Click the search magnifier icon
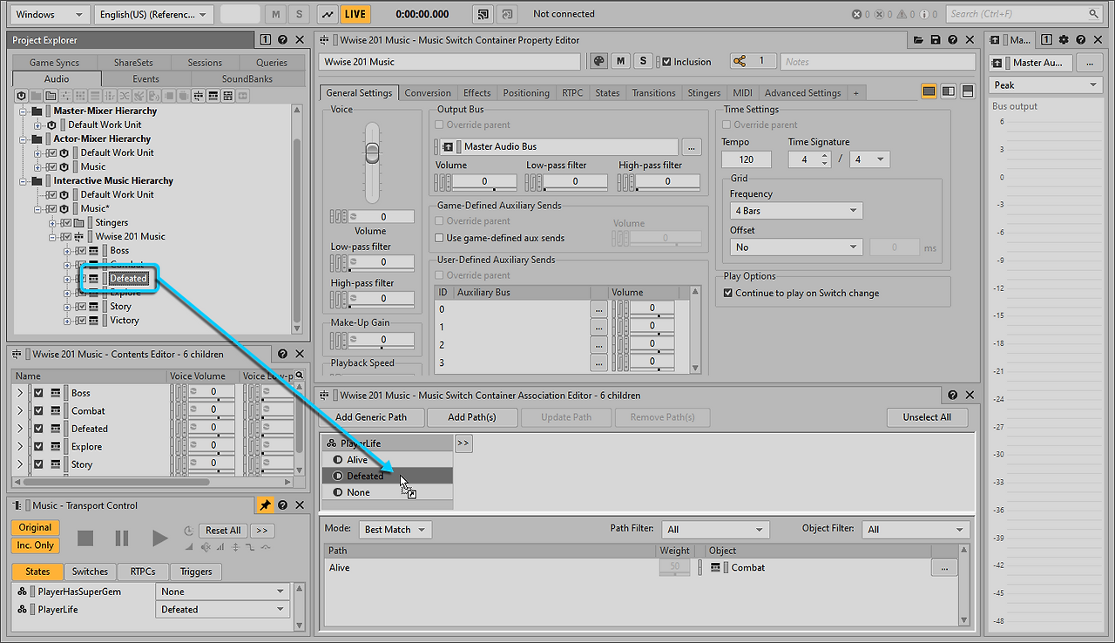Screen dimensions: 1115x643 click(1091, 14)
